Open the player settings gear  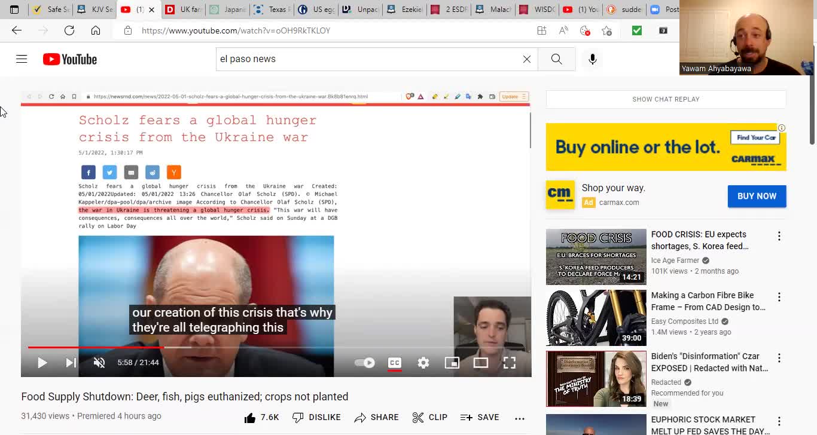point(423,363)
